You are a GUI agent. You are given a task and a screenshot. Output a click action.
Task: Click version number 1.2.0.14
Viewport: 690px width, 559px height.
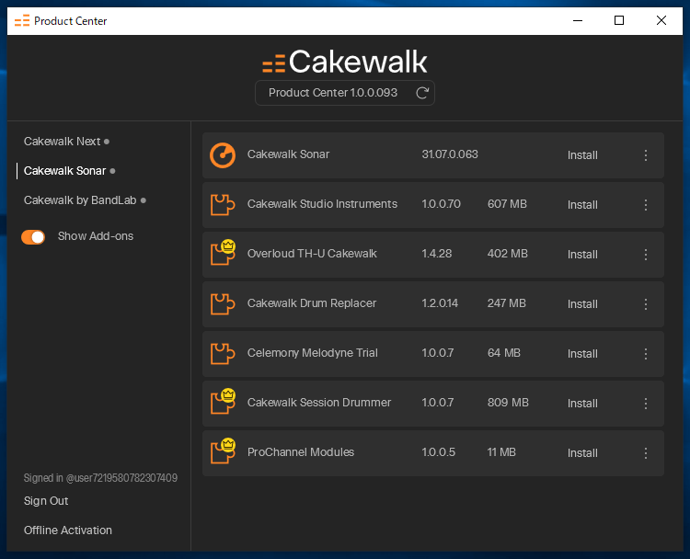440,303
